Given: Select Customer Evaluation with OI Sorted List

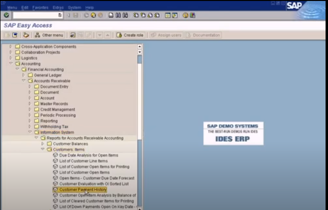Looking at the screenshot, I should pyautogui.click(x=91, y=184).
